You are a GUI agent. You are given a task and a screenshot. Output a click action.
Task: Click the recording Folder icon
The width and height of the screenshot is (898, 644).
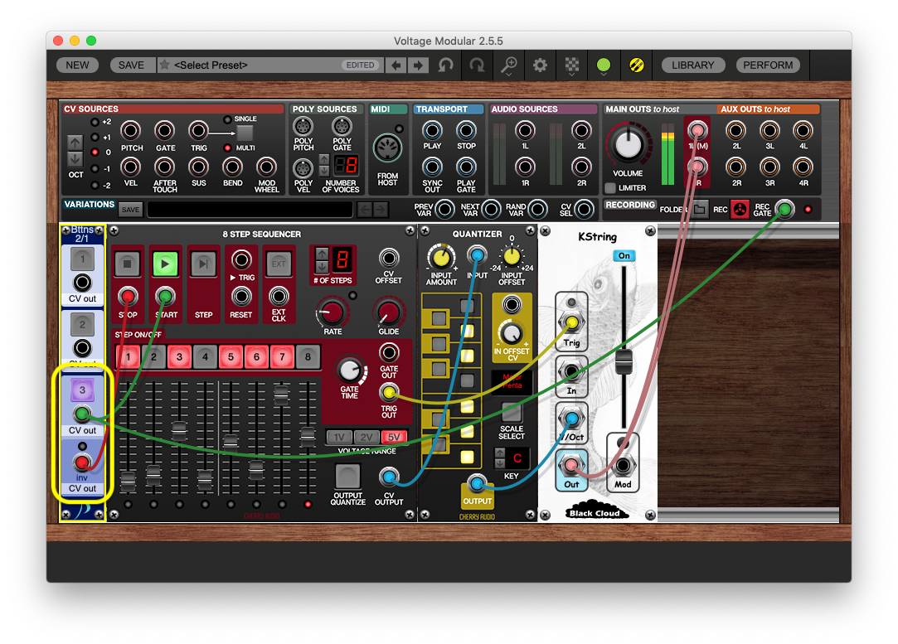tap(699, 210)
